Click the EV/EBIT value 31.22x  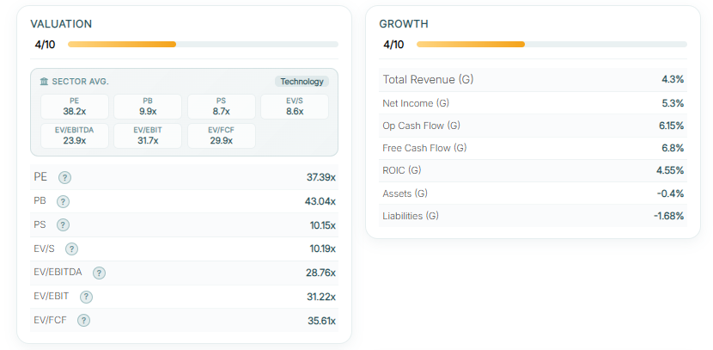point(321,297)
